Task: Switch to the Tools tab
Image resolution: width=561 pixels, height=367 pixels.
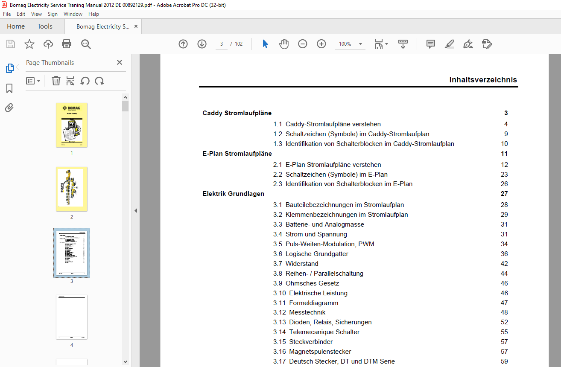Action: pos(45,26)
